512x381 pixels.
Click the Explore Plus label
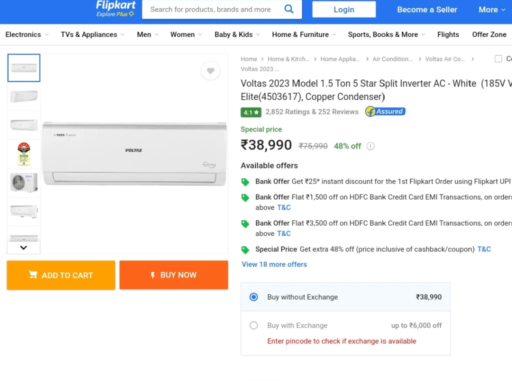coord(115,14)
